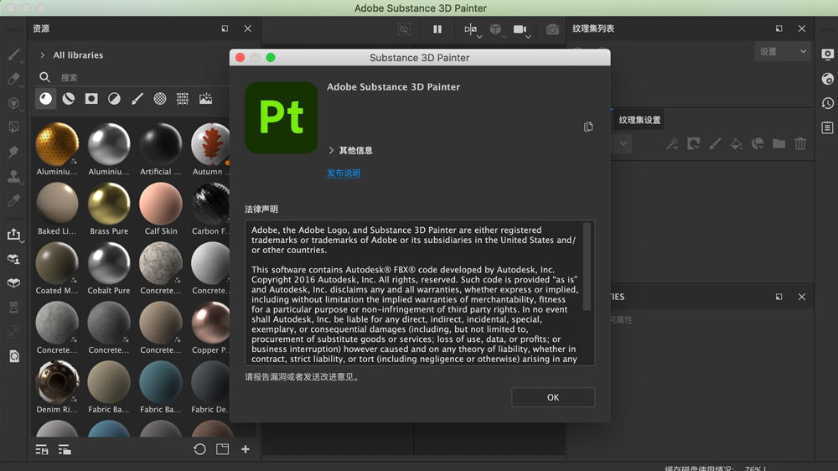Add a paint layer brush icon
The width and height of the screenshot is (838, 471).
click(715, 143)
